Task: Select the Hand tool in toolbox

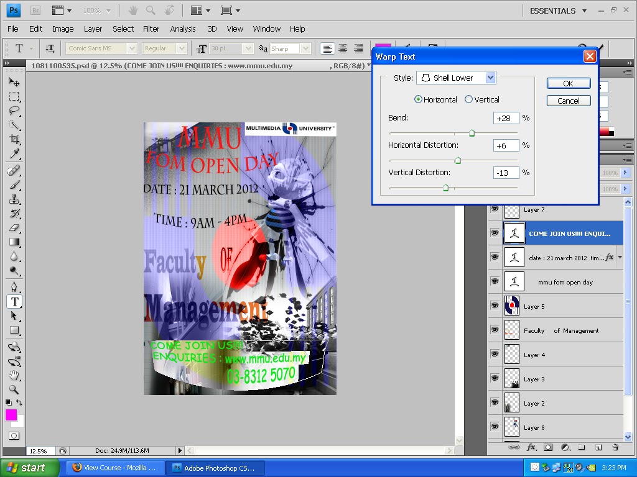Action: [x=14, y=375]
